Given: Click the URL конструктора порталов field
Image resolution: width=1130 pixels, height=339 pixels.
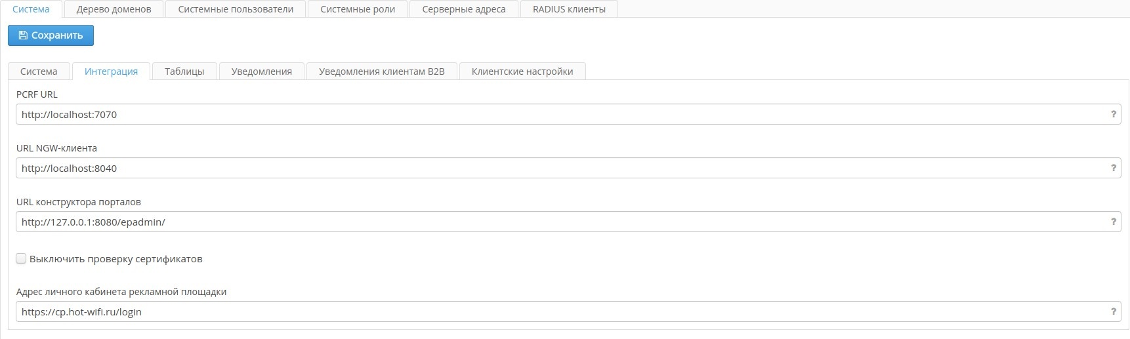Looking at the screenshot, I should coord(558,222).
